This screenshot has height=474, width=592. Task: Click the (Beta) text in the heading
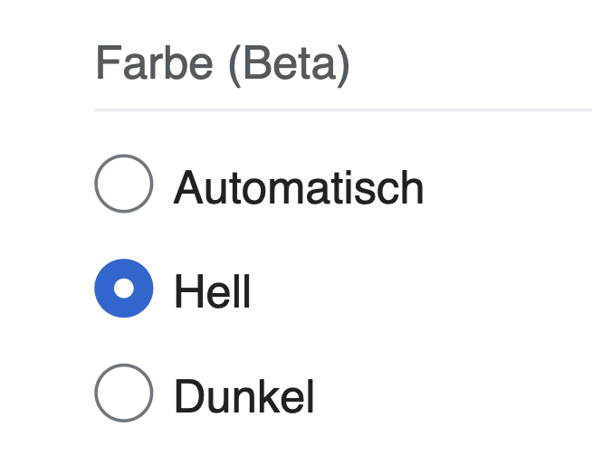[289, 66]
